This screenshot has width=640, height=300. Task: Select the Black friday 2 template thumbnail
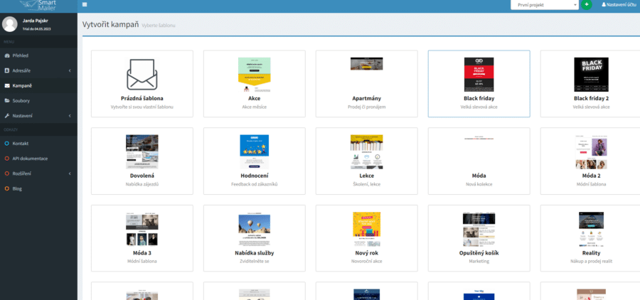point(591,75)
